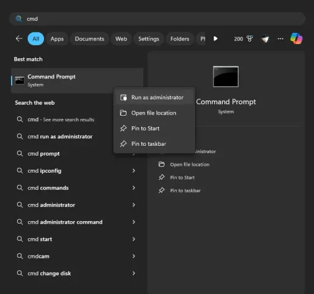The width and height of the screenshot is (314, 294).
Task: Click search icon beside 'See more search results'
Action: [x=20, y=119]
